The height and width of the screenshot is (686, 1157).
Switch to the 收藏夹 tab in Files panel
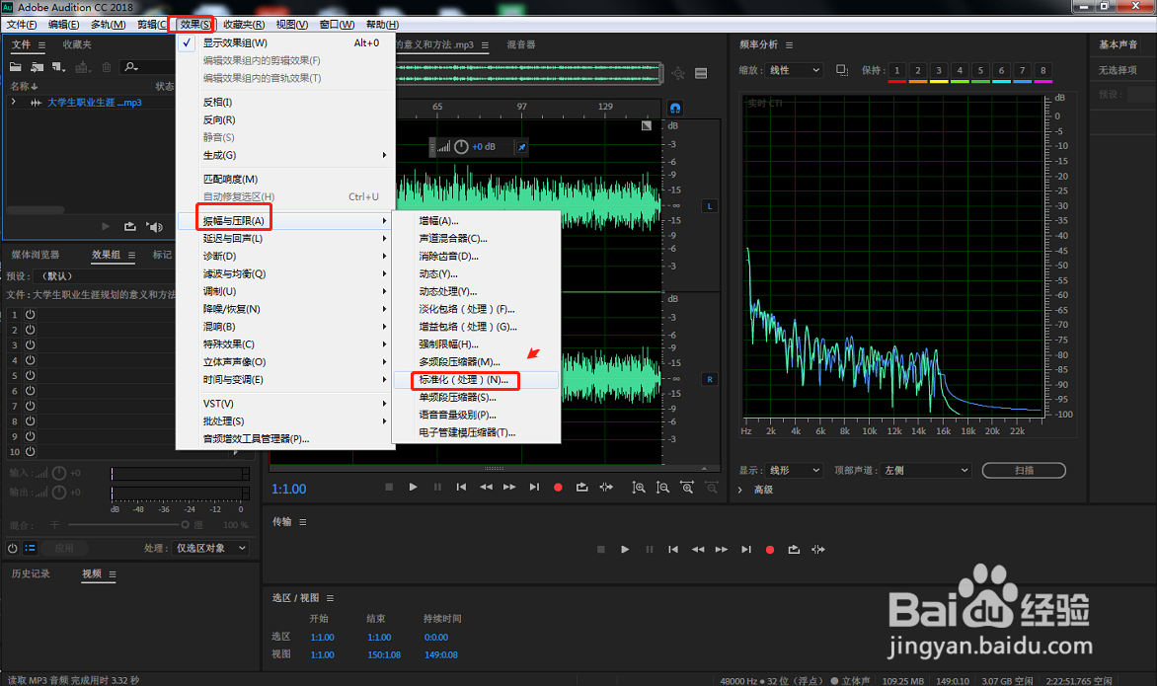(x=77, y=45)
